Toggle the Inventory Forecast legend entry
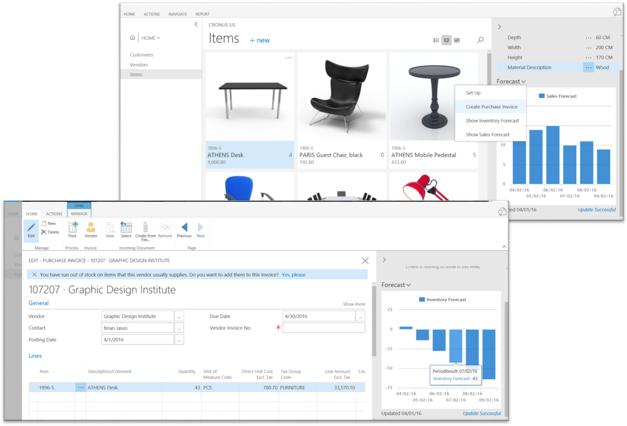The height and width of the screenshot is (426, 627). pyautogui.click(x=442, y=299)
